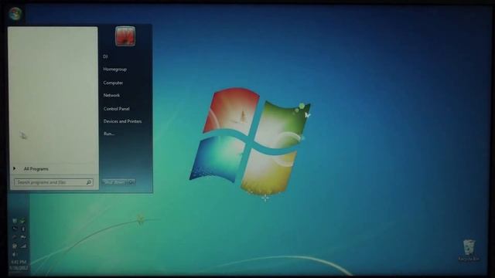Click the Bluetooth tray icon
This screenshot has width=495, height=278.
point(23,229)
